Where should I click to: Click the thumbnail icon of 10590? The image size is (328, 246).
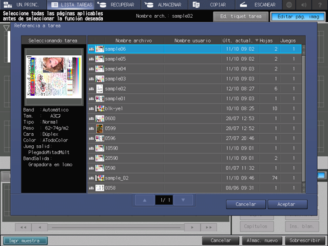pos(100,148)
